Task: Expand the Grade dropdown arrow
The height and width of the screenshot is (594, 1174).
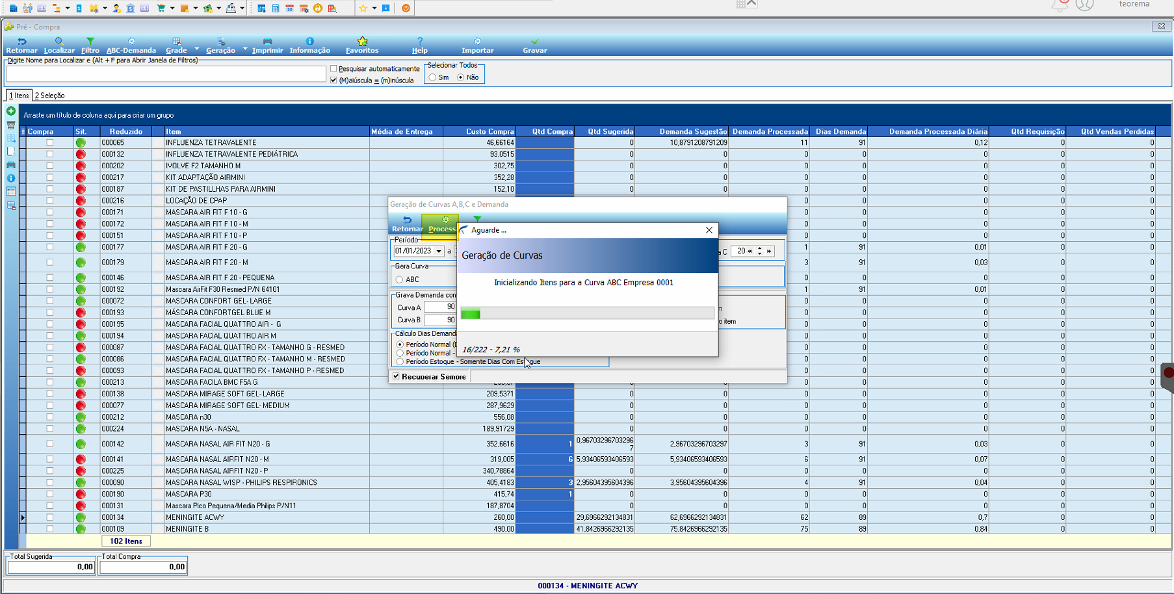Action: pyautogui.click(x=197, y=49)
